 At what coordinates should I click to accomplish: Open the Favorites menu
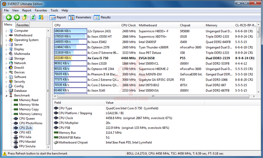(41, 10)
